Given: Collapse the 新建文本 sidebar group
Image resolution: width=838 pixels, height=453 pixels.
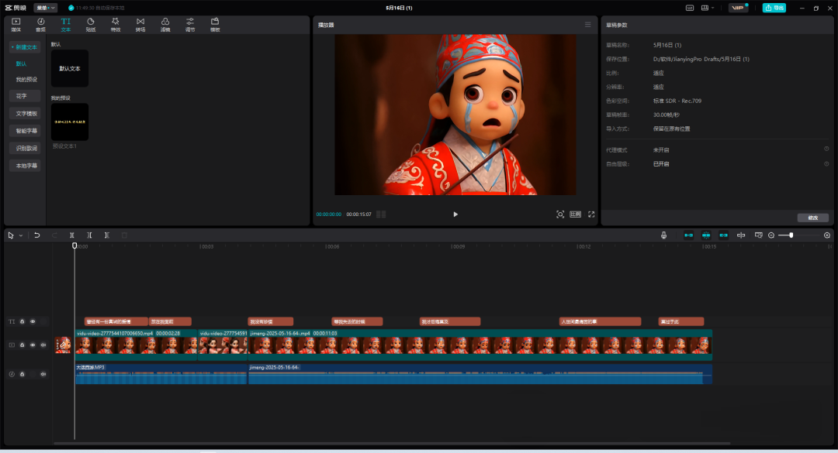Looking at the screenshot, I should 25,47.
